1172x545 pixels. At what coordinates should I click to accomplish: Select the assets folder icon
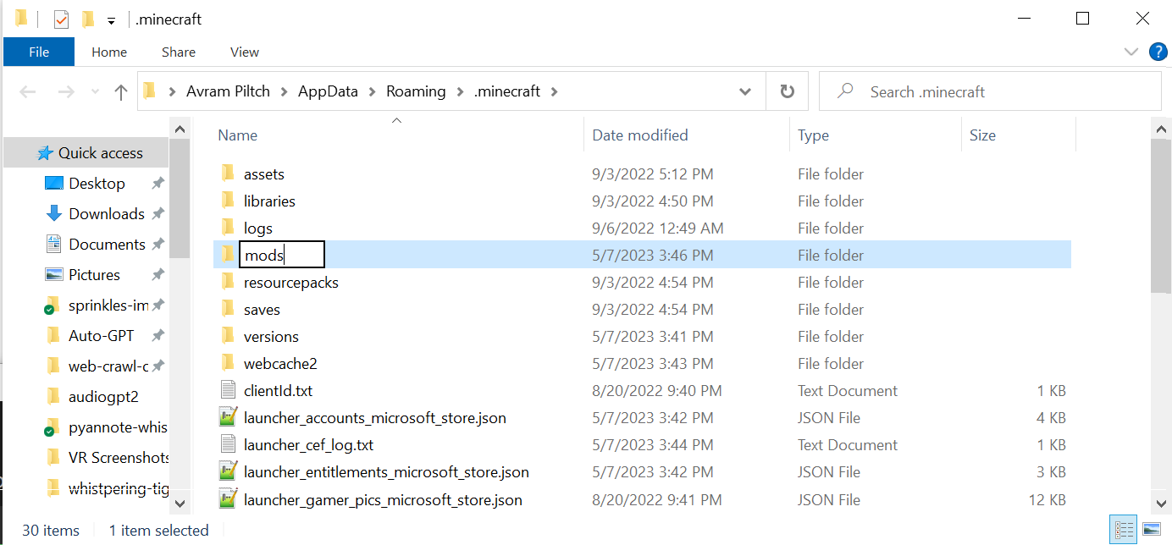click(227, 173)
